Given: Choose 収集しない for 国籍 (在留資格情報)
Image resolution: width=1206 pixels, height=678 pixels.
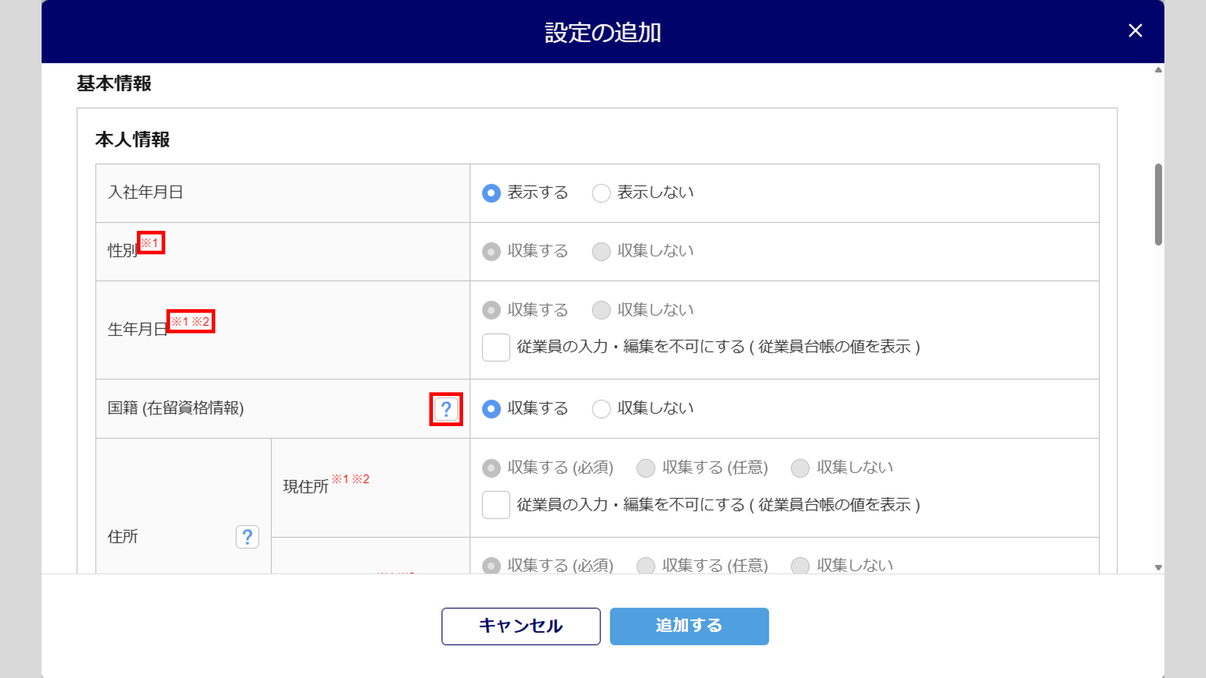Looking at the screenshot, I should point(601,409).
